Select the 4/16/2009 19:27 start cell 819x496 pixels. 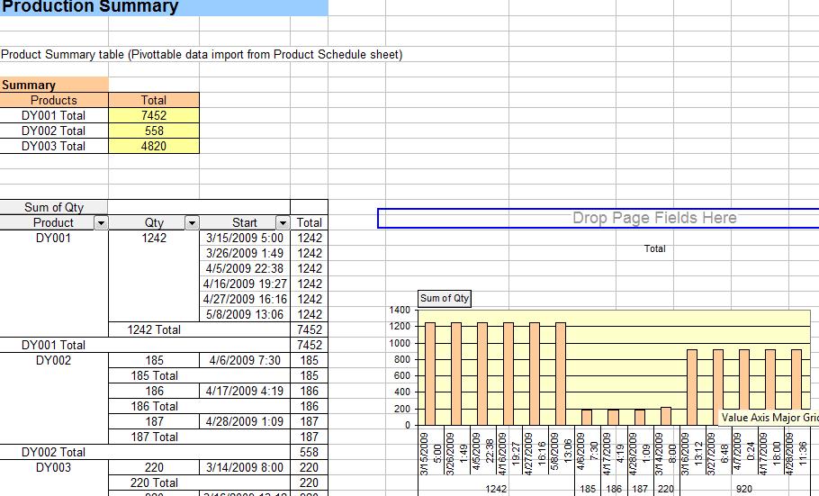pos(245,284)
